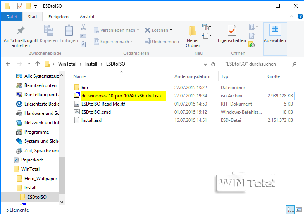The width and height of the screenshot is (305, 215).
Task: Go forward with the forward arrow
Action: point(20,64)
